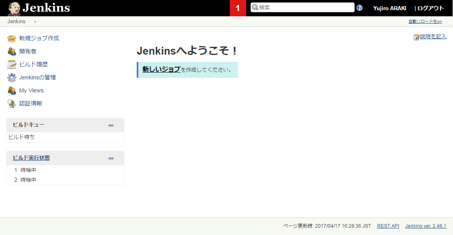Click the 説明を記入 edit notepad icon
453x235 pixels.
point(417,37)
